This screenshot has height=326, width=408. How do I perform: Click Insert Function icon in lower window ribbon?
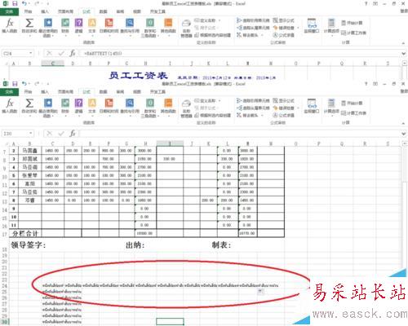click(10, 107)
